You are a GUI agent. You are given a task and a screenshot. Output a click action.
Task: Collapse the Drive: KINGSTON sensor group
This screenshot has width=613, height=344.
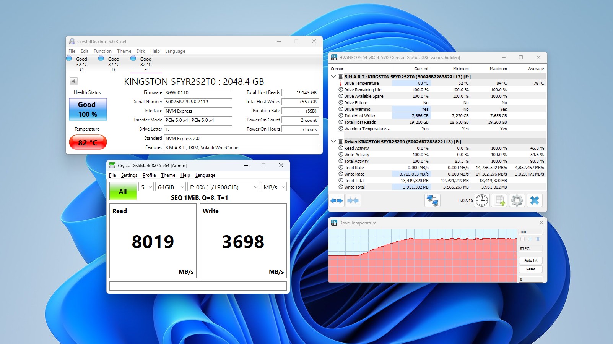click(x=333, y=141)
